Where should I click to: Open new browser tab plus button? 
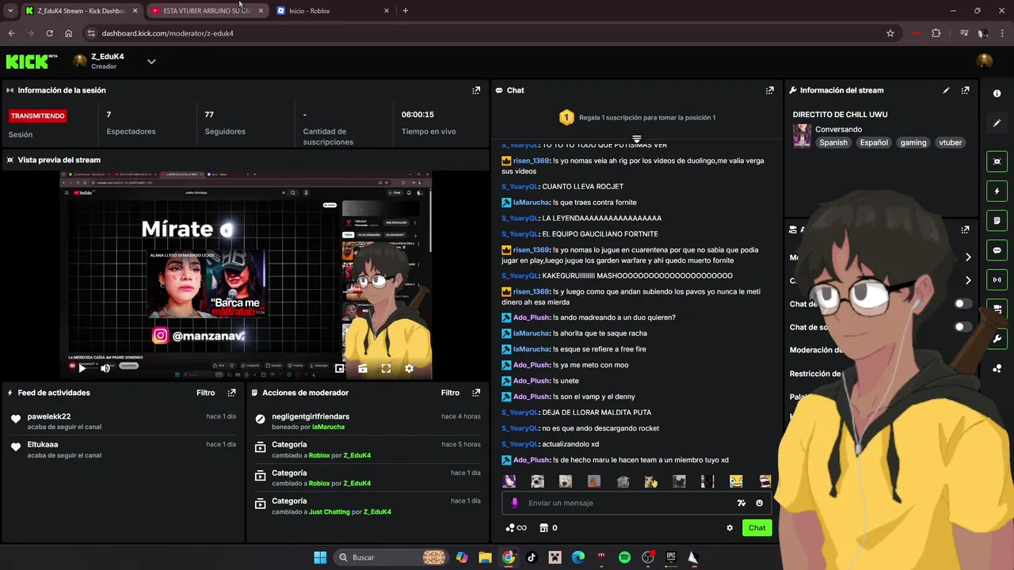point(405,10)
